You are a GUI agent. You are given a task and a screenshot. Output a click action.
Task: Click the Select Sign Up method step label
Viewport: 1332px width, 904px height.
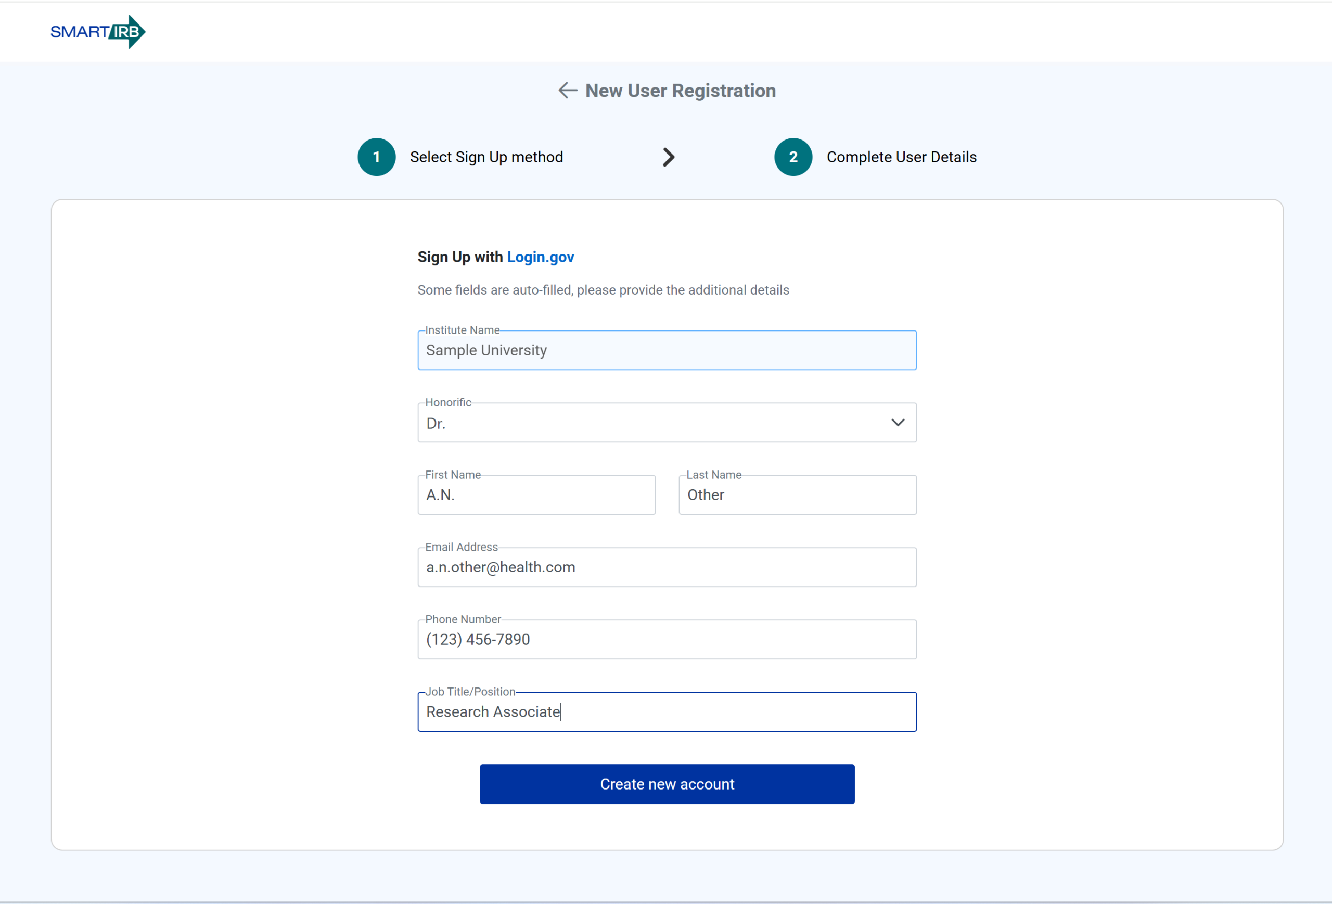(486, 157)
